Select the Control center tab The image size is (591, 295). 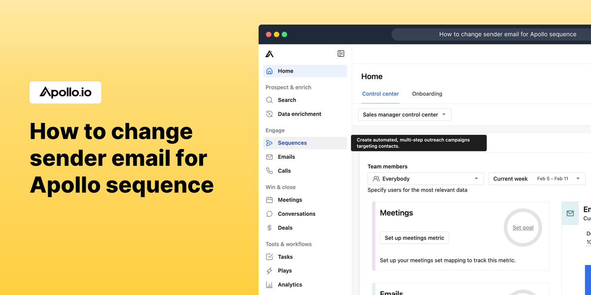[x=380, y=94]
